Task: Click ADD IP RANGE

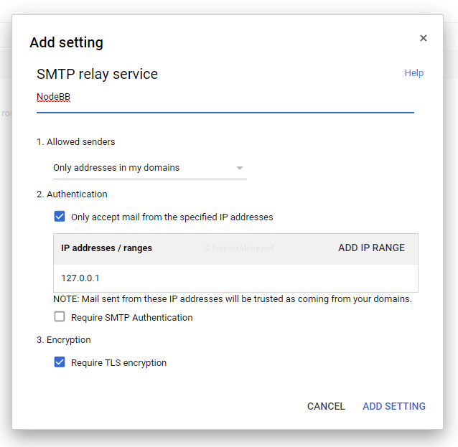Action: [371, 248]
